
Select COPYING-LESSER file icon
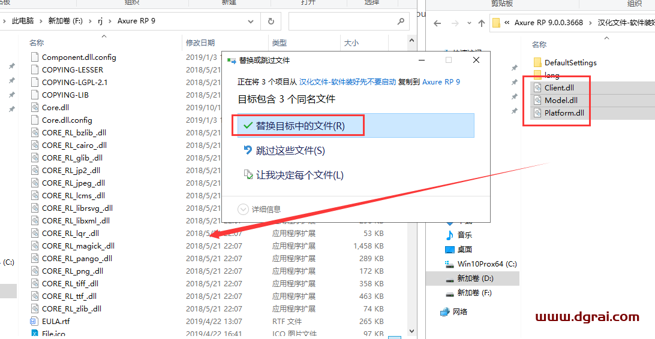(x=35, y=69)
